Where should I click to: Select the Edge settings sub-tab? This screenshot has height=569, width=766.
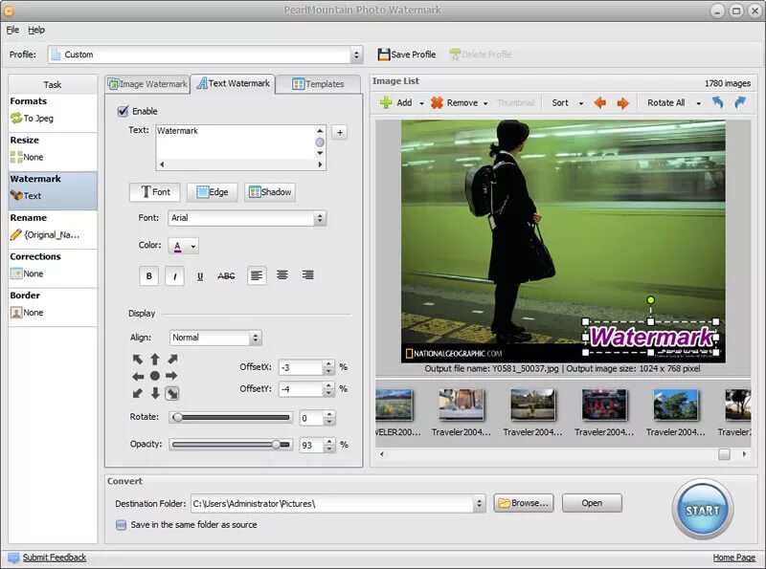point(212,192)
